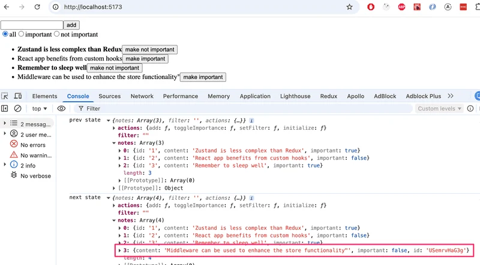The image size is (480, 265).
Task: Open the 'top' JavaScript context dropdown
Action: click(x=40, y=108)
